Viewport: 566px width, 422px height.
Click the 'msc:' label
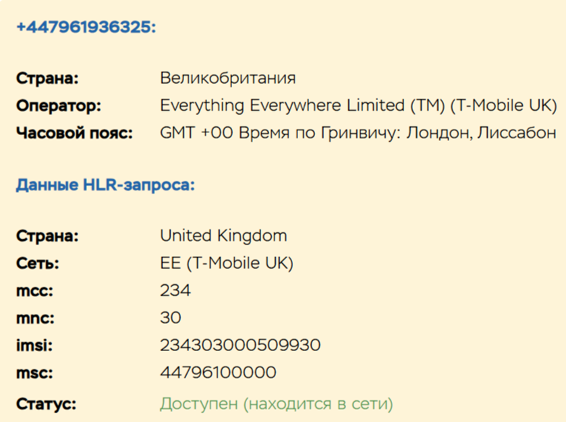(x=34, y=373)
